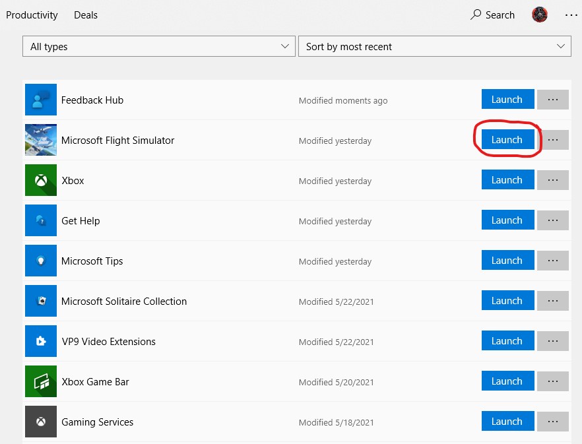Expand the All types filter dropdown
The height and width of the screenshot is (444, 582).
159,46
